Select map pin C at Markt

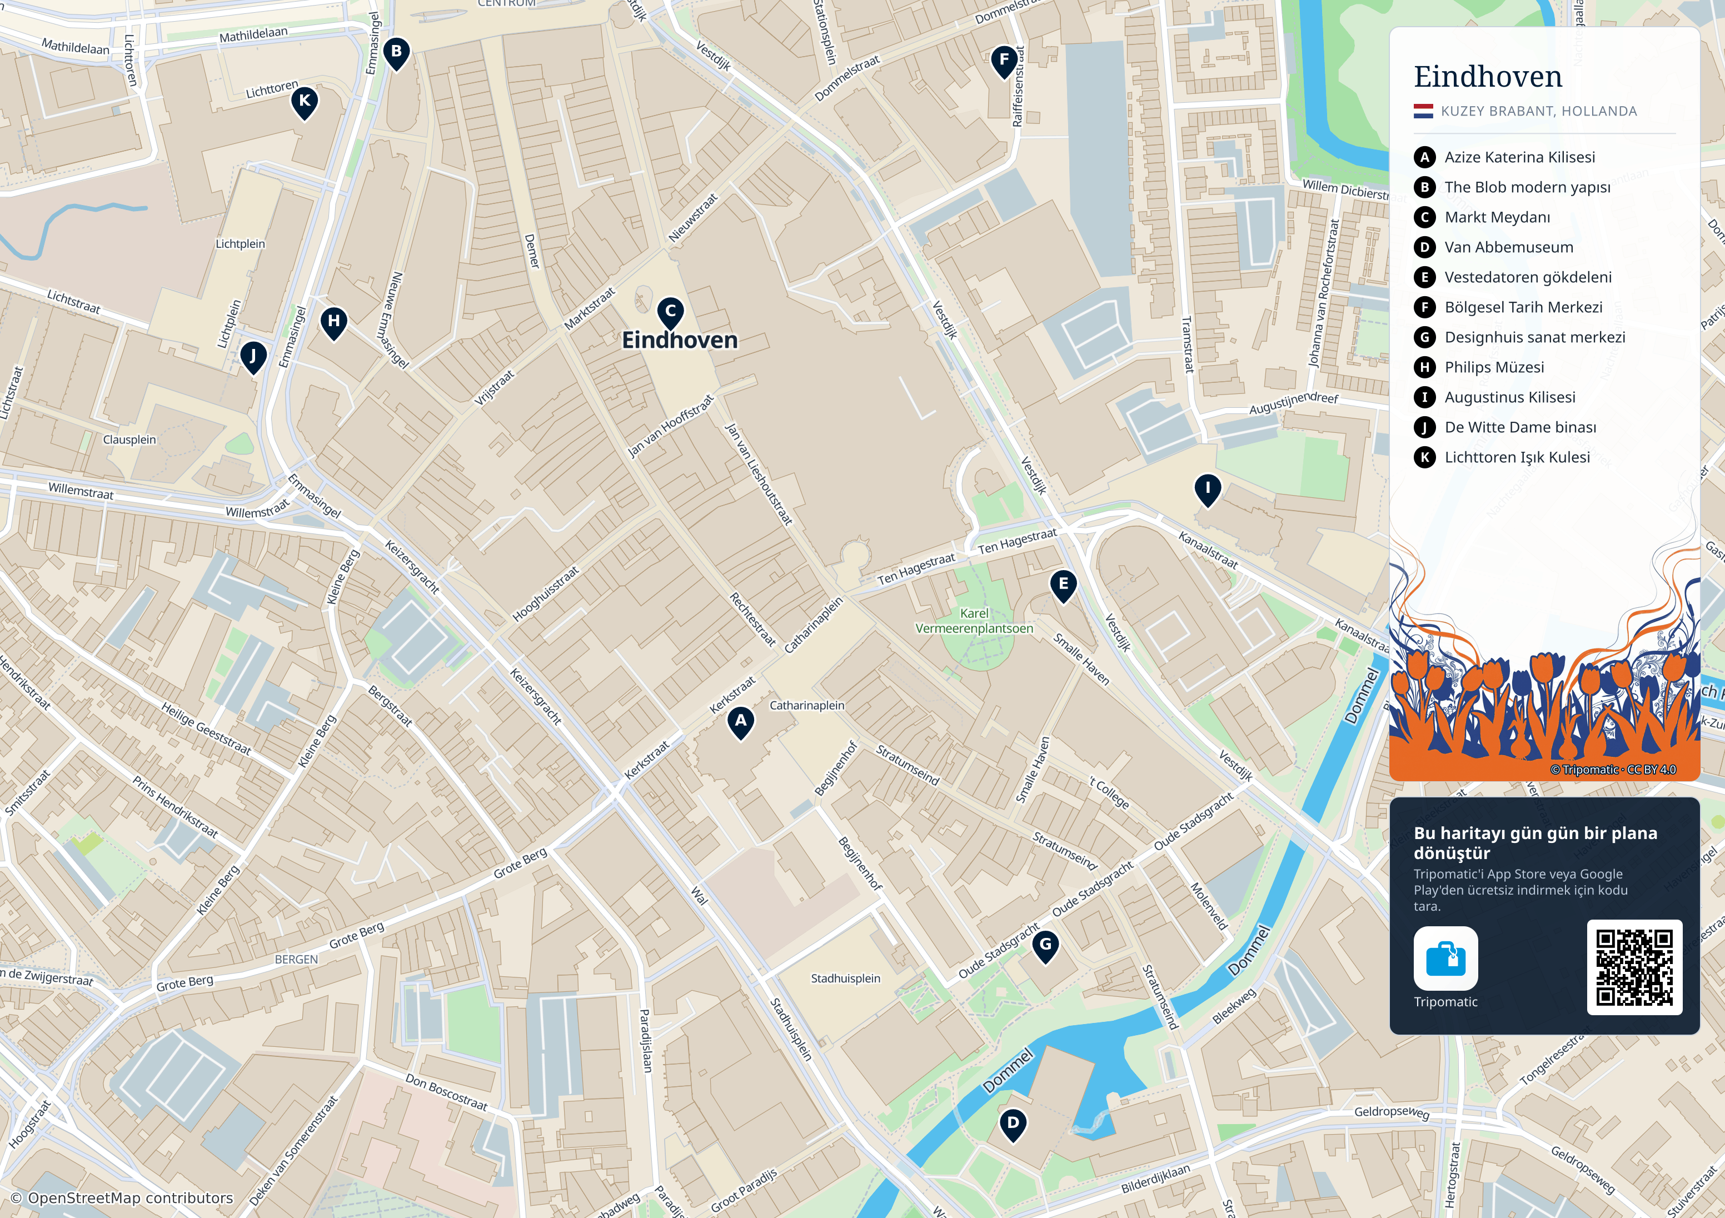click(671, 313)
